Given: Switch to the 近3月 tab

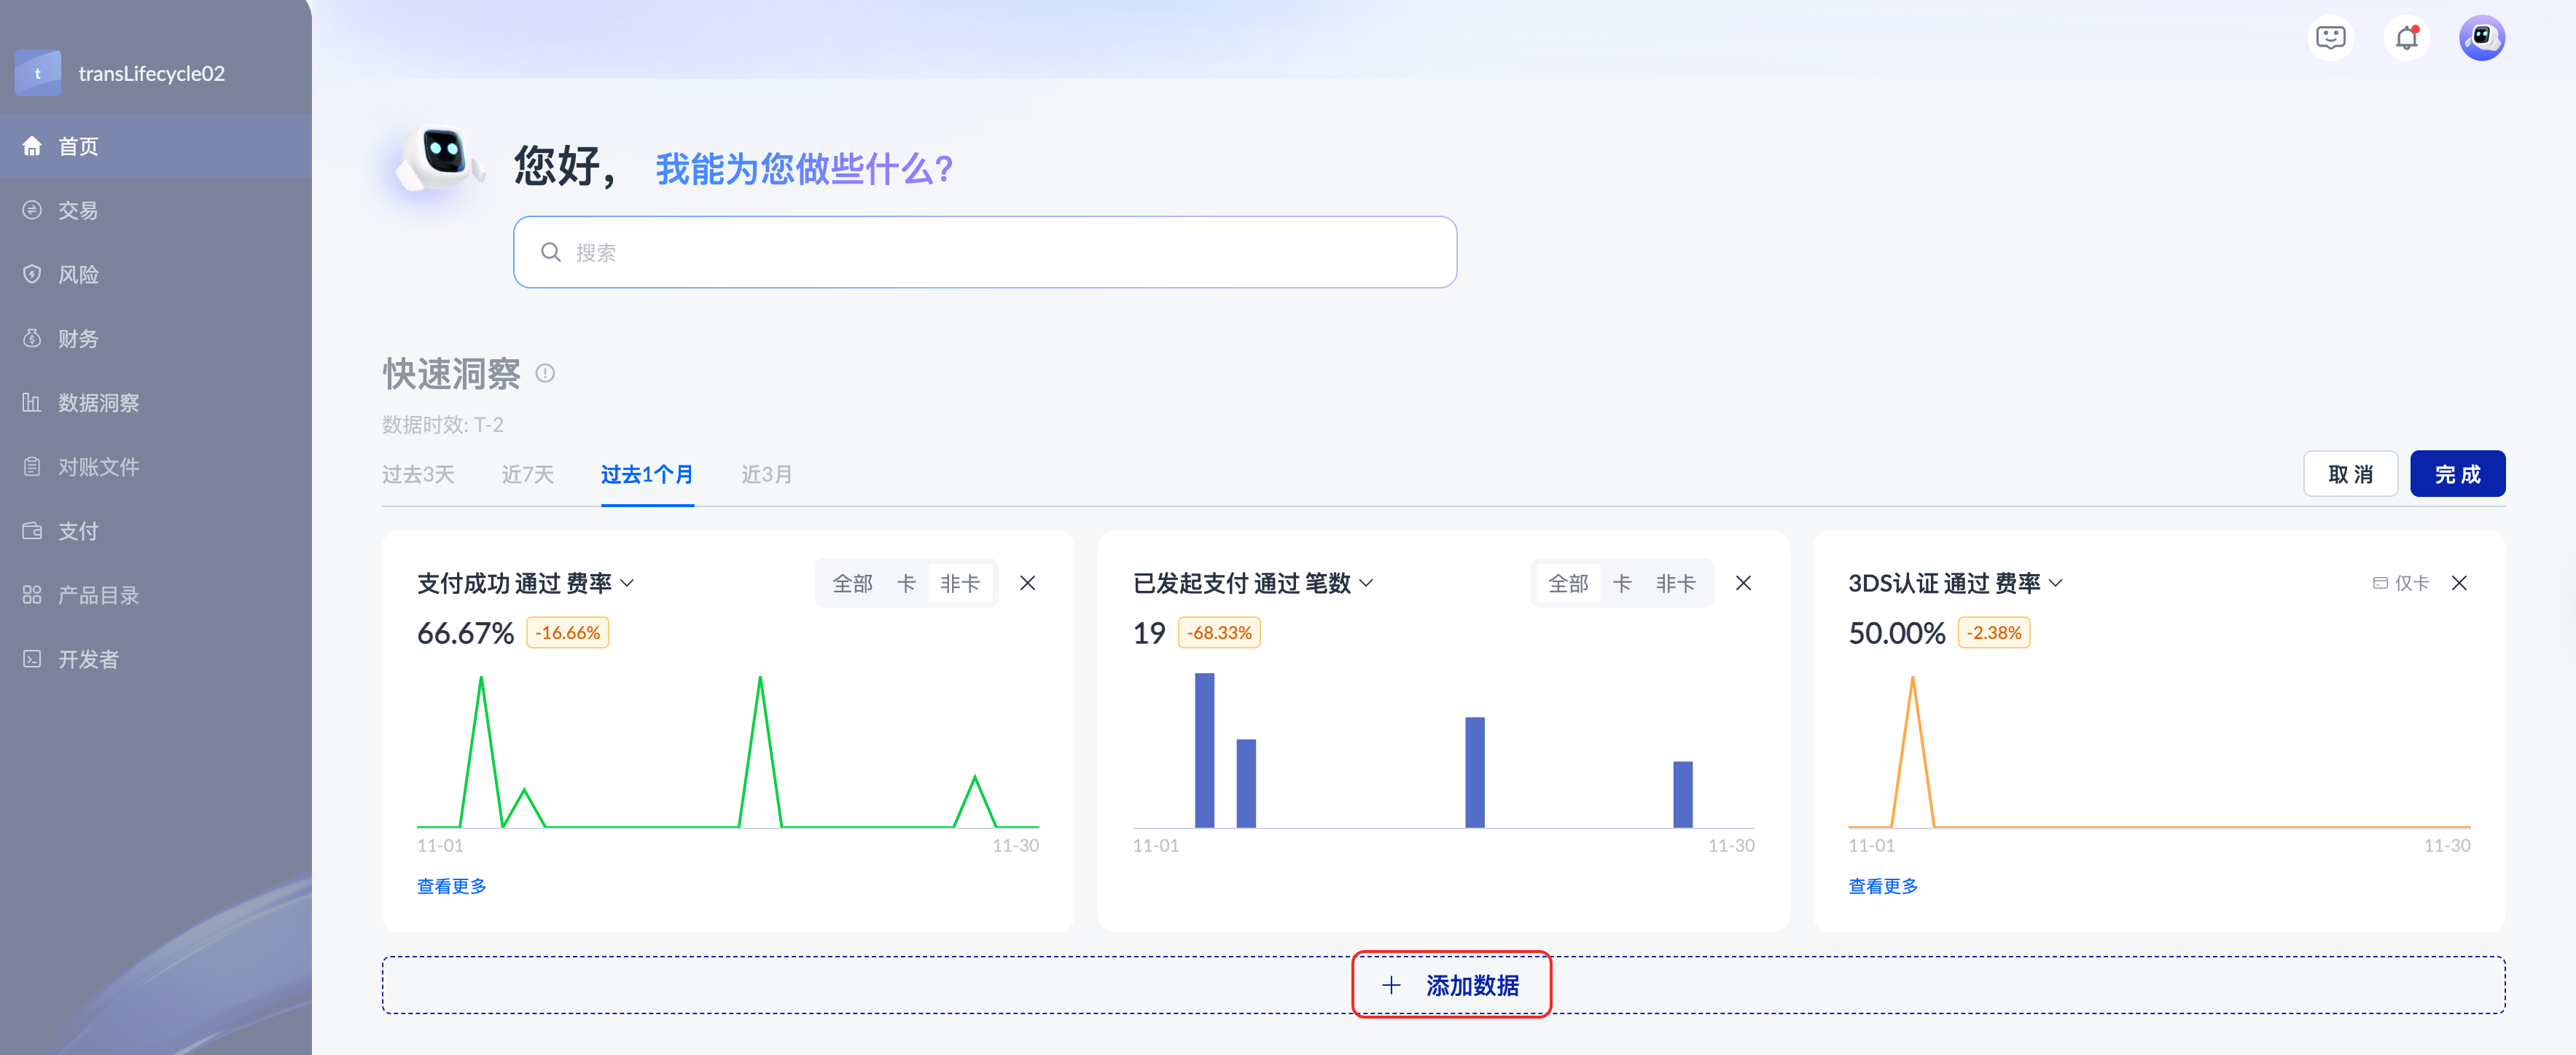Looking at the screenshot, I should coord(766,474).
